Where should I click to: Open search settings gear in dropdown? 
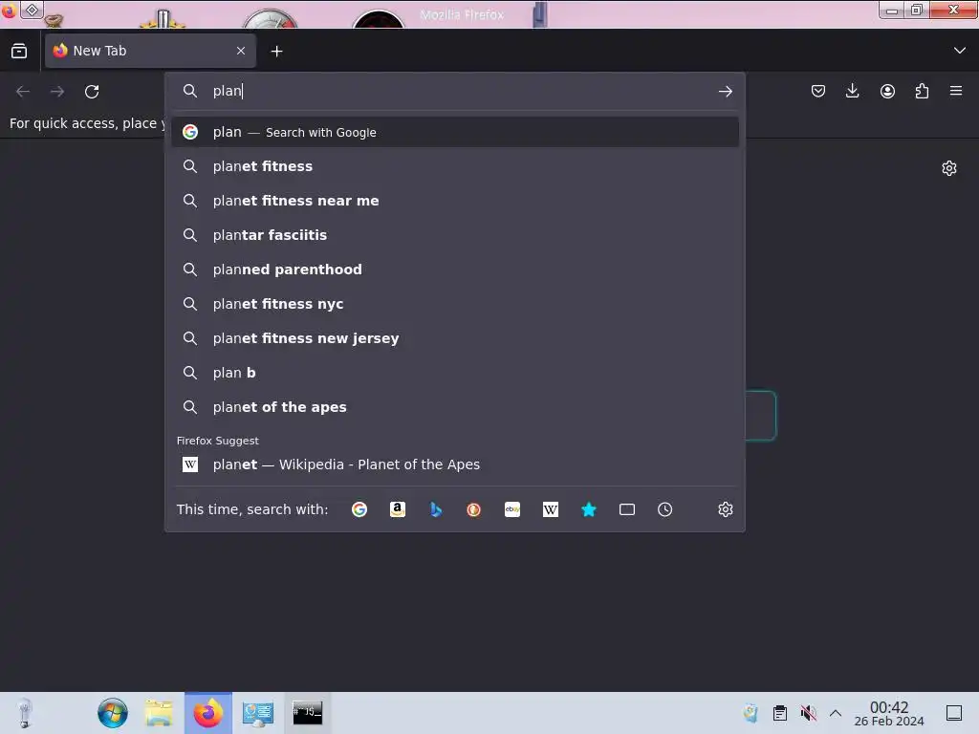(725, 509)
